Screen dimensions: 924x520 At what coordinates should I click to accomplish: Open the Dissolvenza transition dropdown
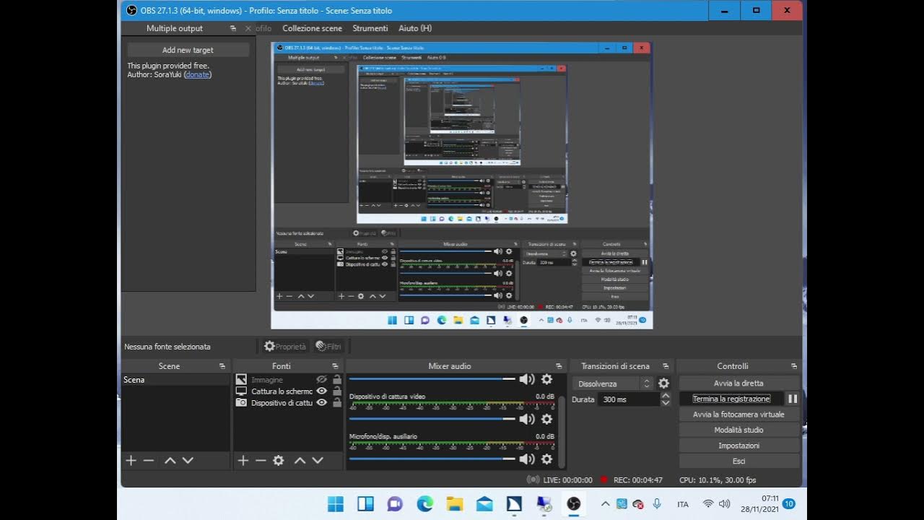coord(614,383)
